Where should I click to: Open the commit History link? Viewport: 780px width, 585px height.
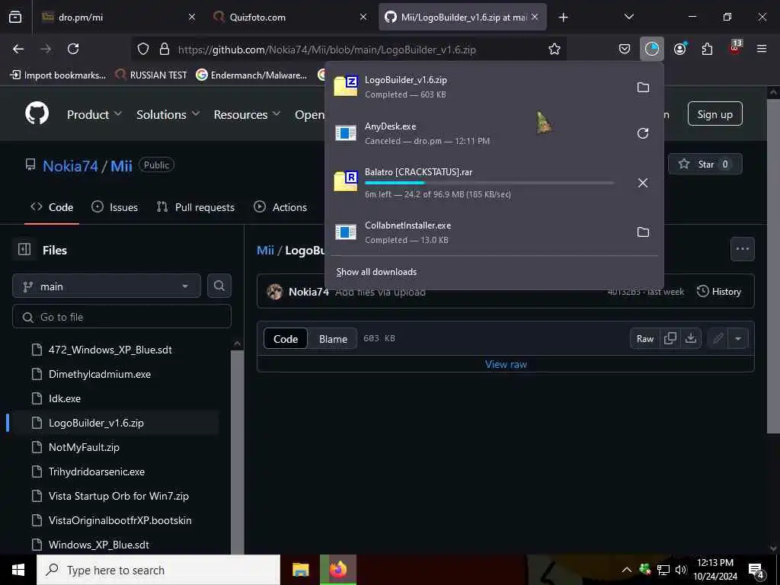tap(719, 292)
